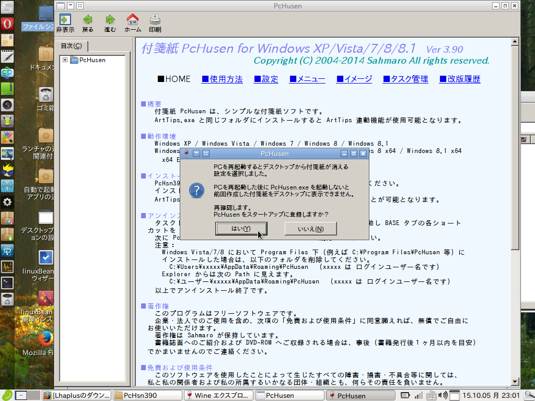Open the package with music badge dock icon
Screen dimensions: 535x401
tap(7, 218)
